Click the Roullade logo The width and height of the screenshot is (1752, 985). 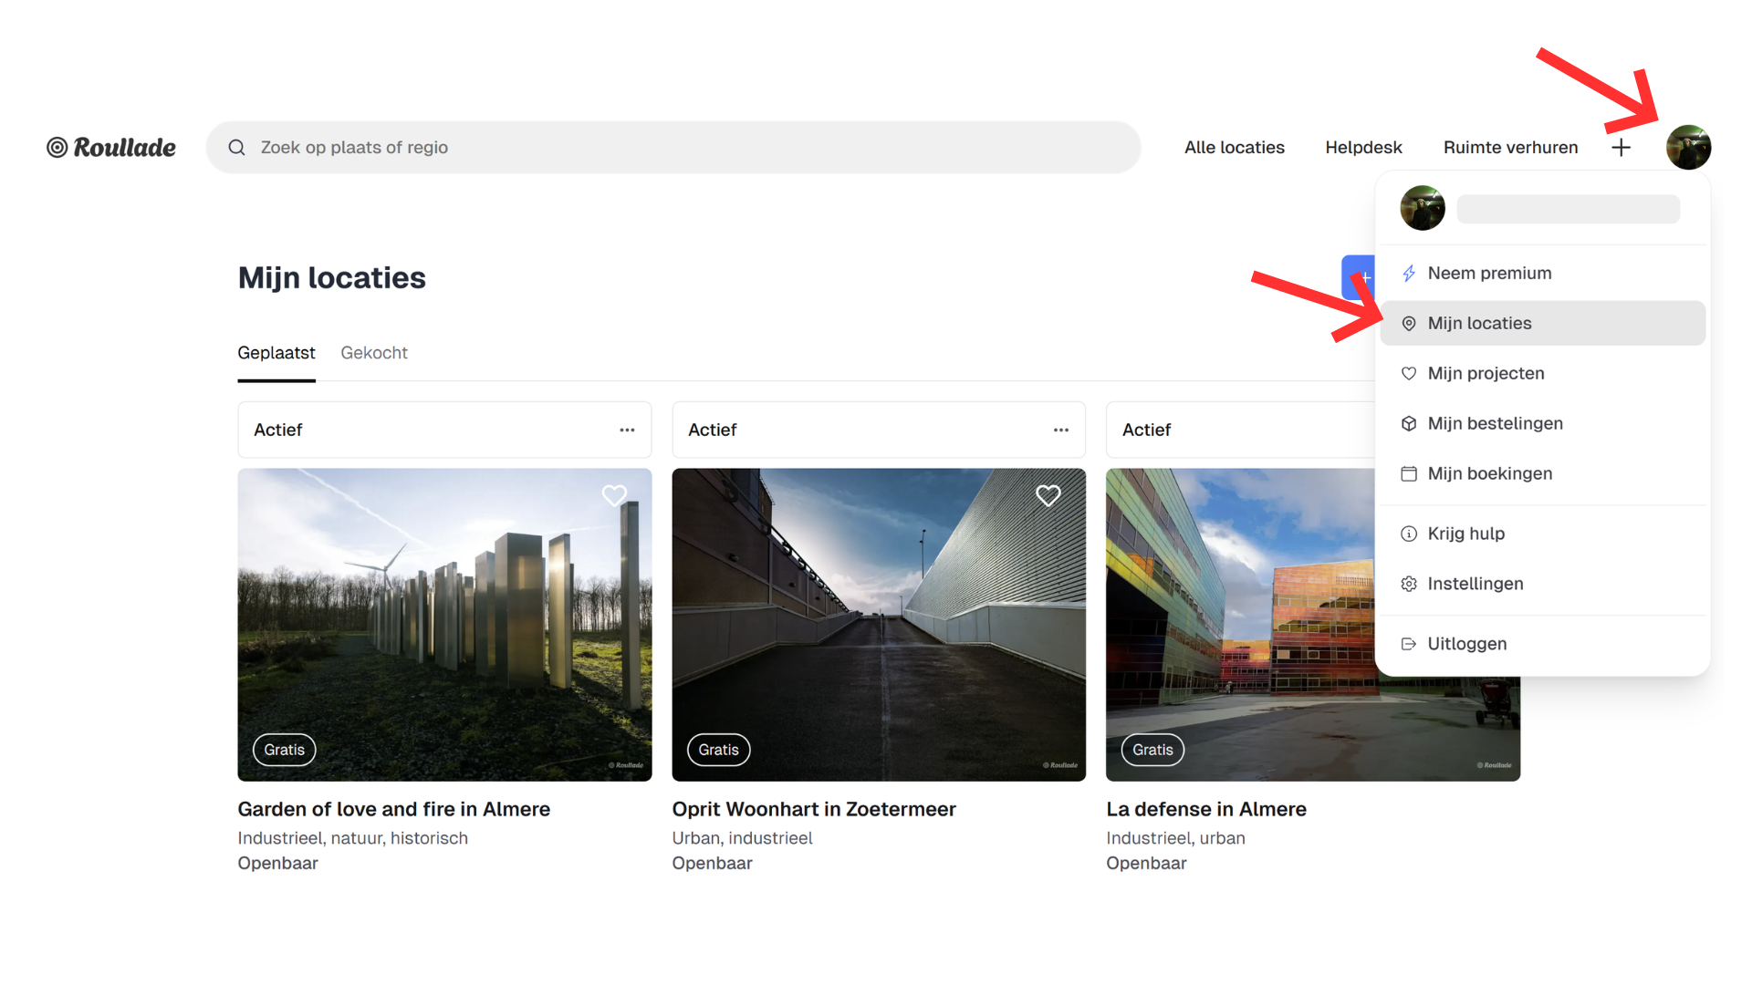(111, 148)
